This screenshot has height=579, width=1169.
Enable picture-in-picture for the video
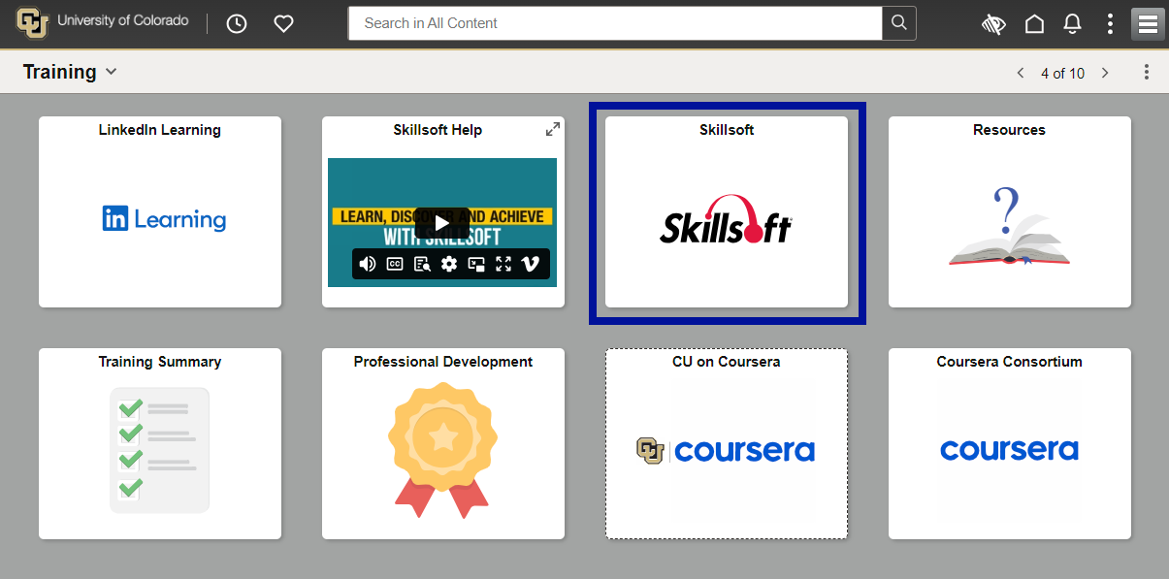pos(475,264)
